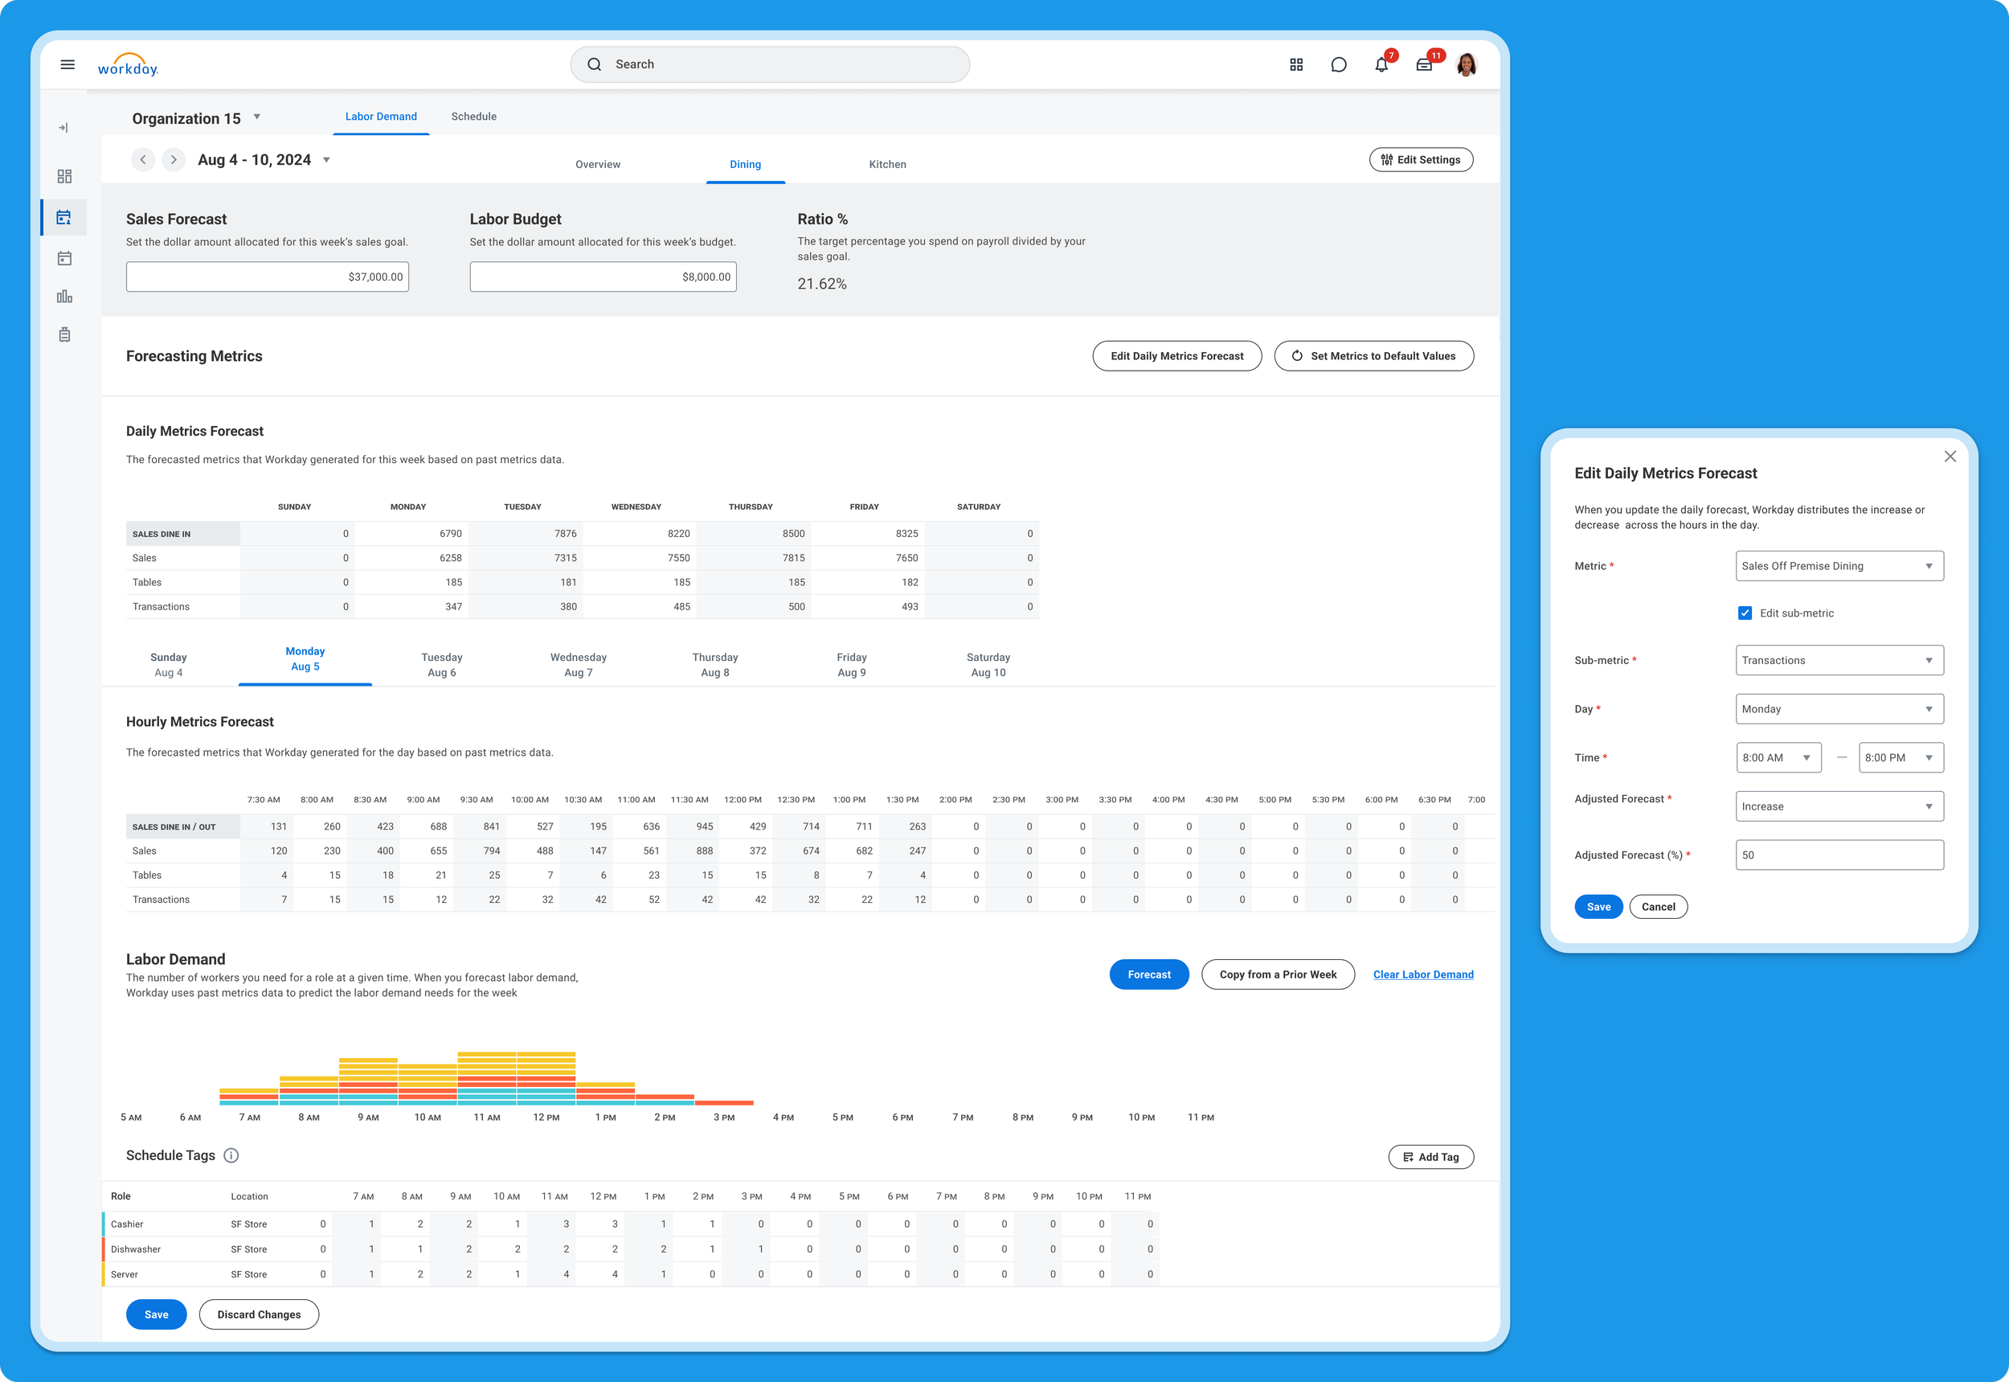Switch to the Kitchen tab
The height and width of the screenshot is (1382, 2009).
[x=887, y=165]
